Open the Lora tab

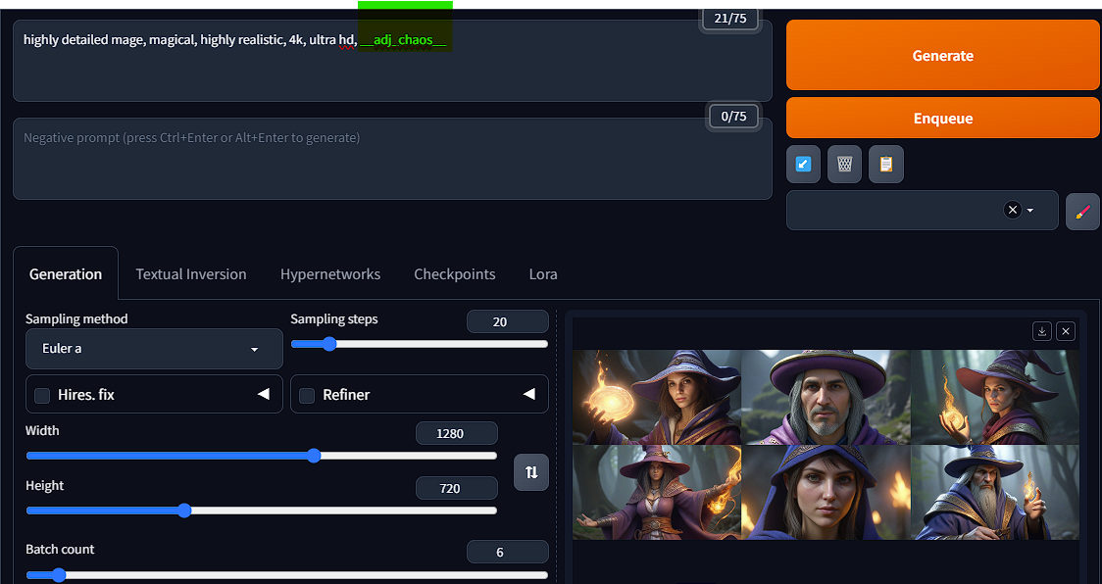click(x=543, y=274)
